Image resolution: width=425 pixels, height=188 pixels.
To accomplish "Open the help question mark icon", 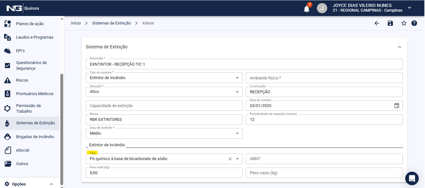I will pyautogui.click(x=414, y=23).
